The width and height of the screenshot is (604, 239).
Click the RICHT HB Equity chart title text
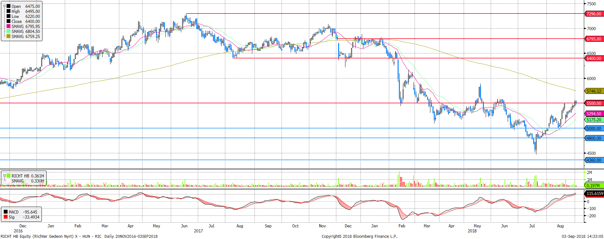[79, 236]
